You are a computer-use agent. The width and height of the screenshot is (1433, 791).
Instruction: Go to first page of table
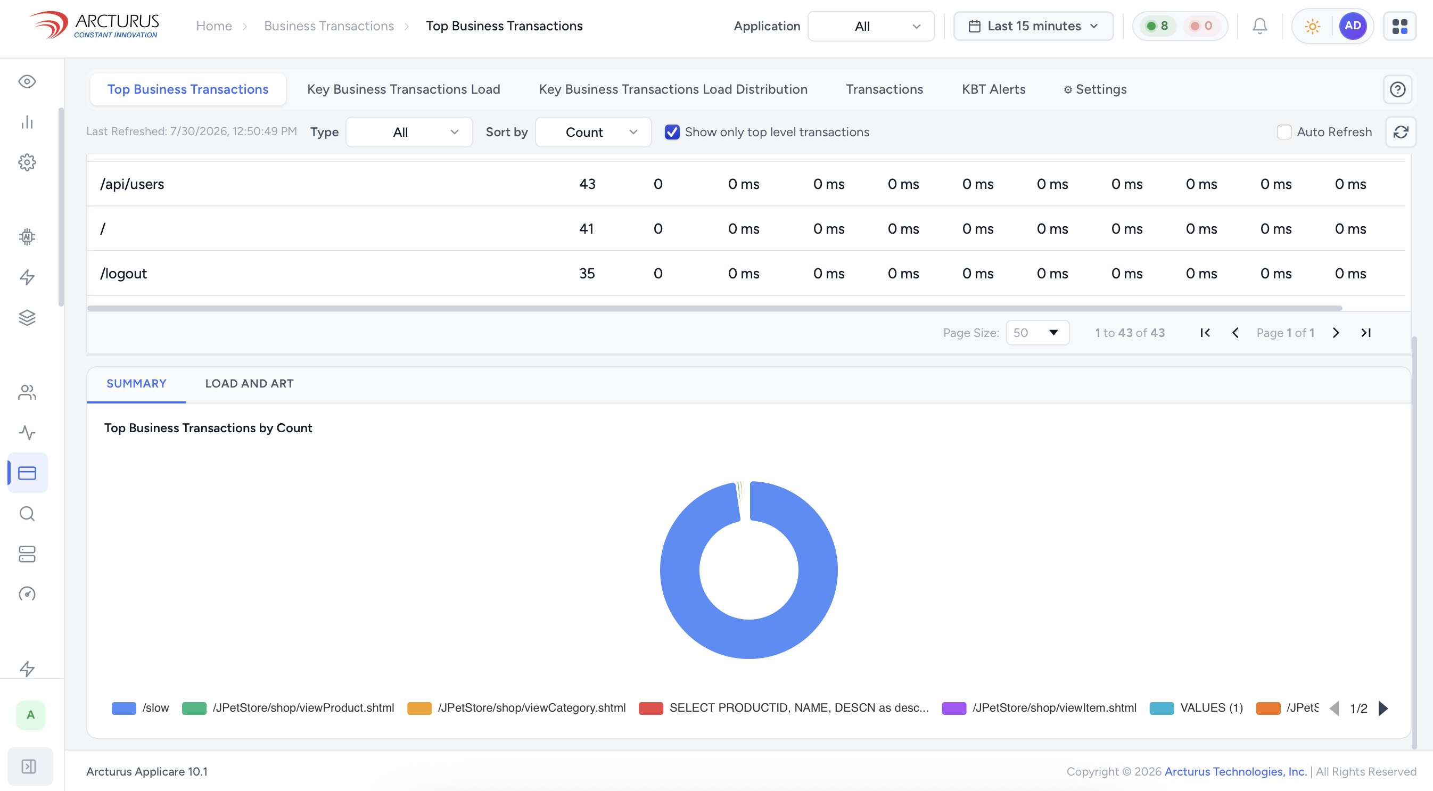1205,333
